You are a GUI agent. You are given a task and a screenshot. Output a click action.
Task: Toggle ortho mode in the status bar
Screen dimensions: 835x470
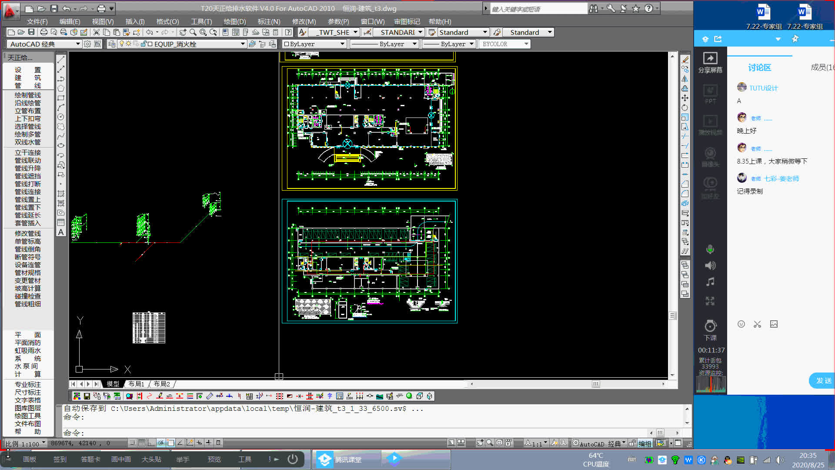[x=151, y=443]
